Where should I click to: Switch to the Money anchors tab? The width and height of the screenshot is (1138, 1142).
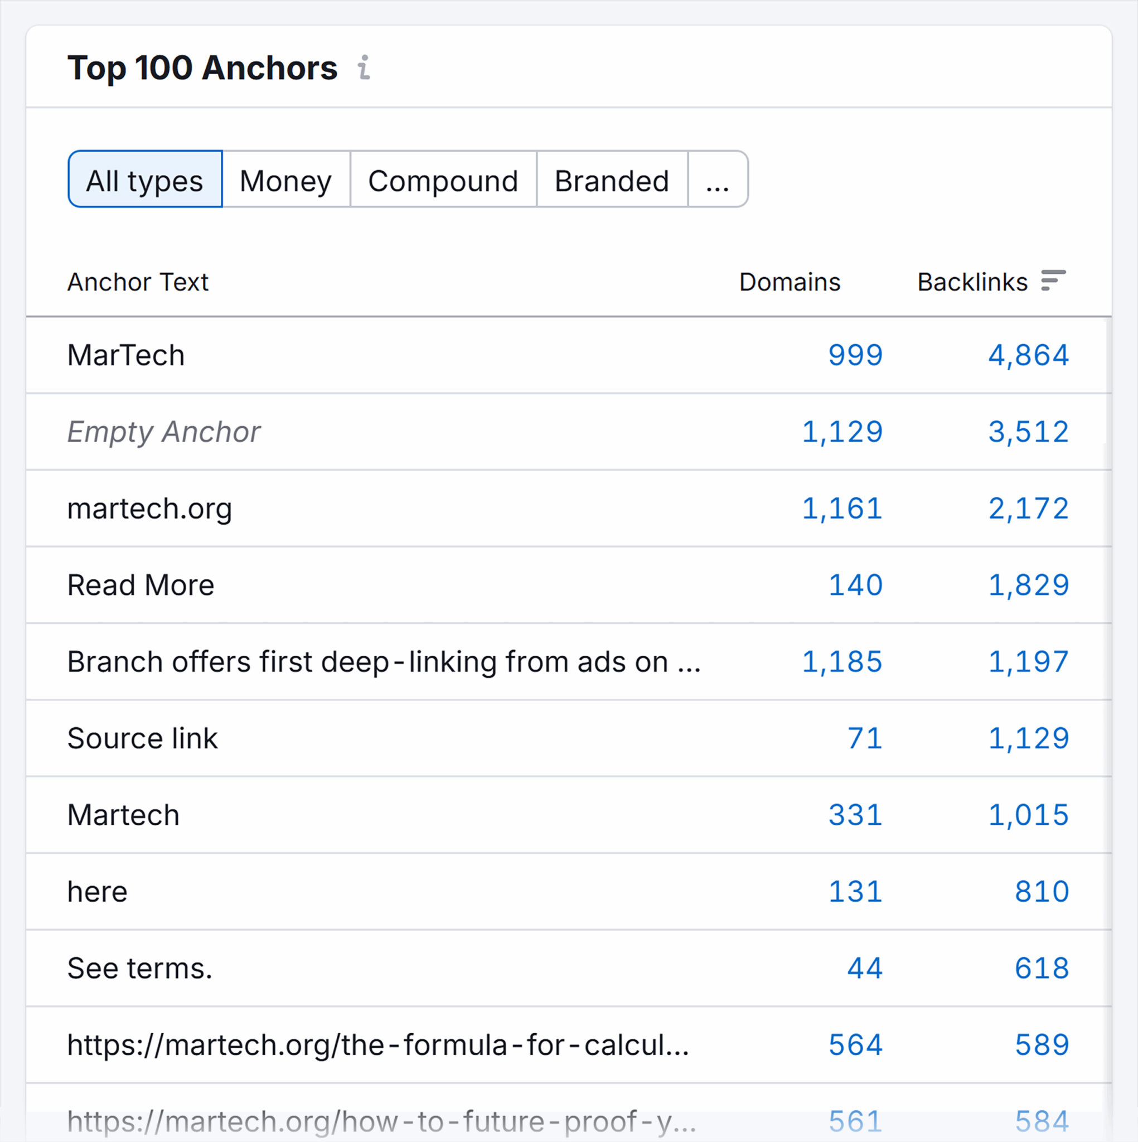(x=285, y=181)
